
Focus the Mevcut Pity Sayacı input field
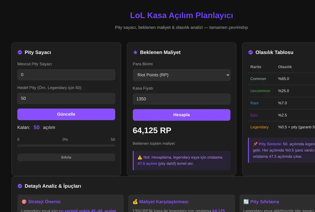[66, 75]
